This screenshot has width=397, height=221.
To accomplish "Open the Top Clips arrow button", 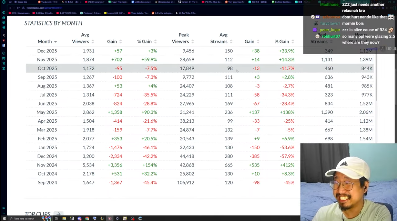I will (x=58, y=214).
